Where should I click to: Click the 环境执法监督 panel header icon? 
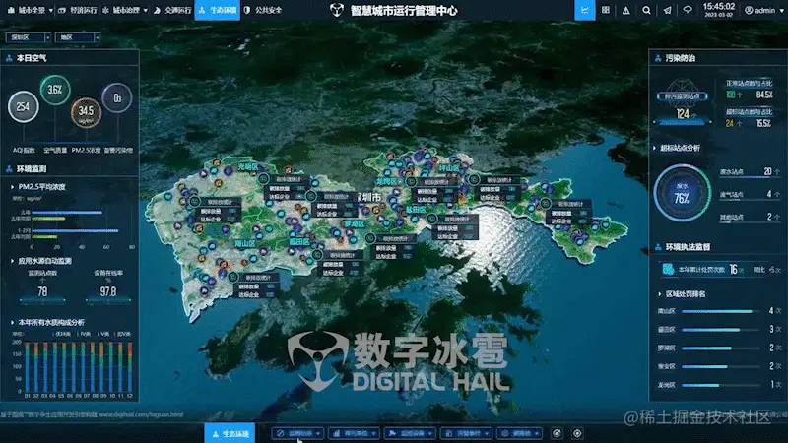658,247
